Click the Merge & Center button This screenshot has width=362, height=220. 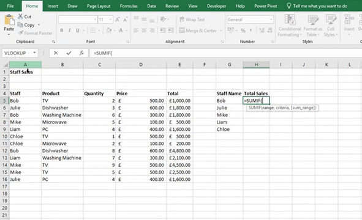198,31
